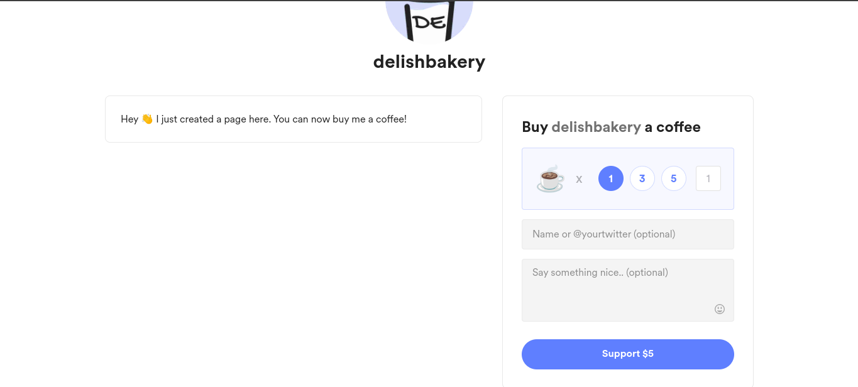858x387 pixels.
Task: Click the "Hey I just created a page" post
Action: pos(294,119)
